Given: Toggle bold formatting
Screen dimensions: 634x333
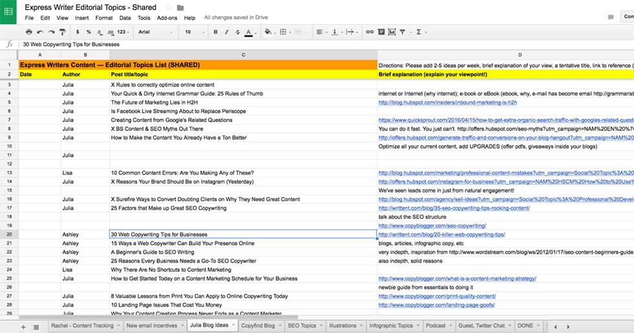Looking at the screenshot, I should [x=215, y=32].
